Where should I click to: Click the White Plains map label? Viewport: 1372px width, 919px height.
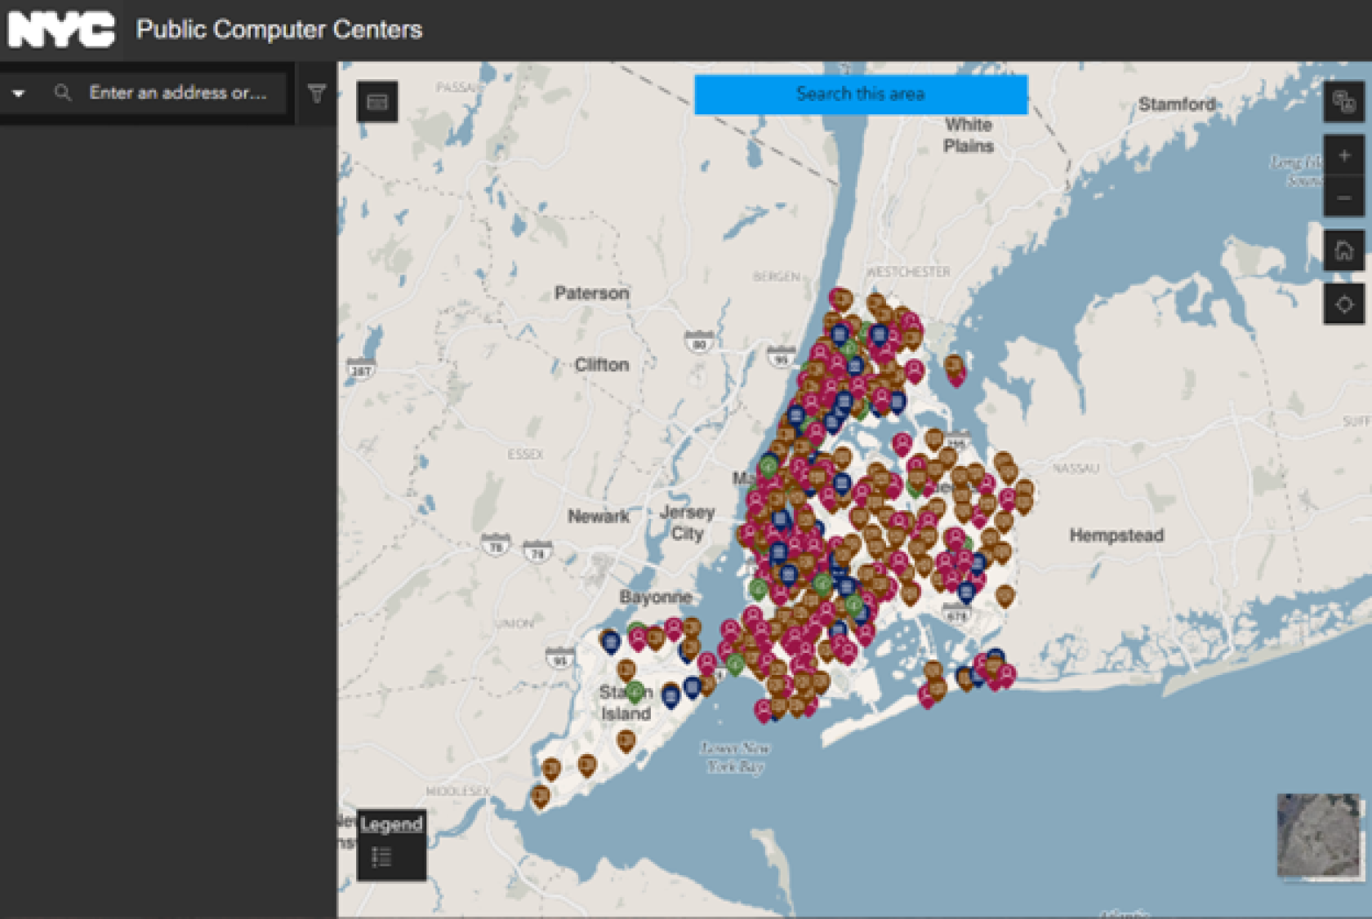click(x=969, y=135)
